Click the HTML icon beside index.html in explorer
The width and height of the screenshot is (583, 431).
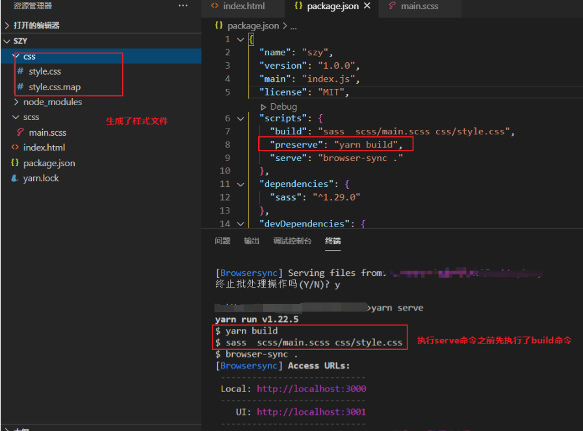pos(15,147)
